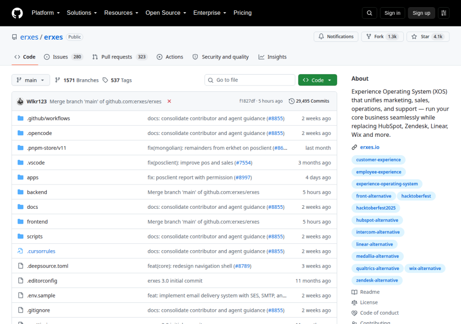The height and width of the screenshot is (324, 461).
Task: Open the appearance settings sliders icon
Action: point(443,13)
